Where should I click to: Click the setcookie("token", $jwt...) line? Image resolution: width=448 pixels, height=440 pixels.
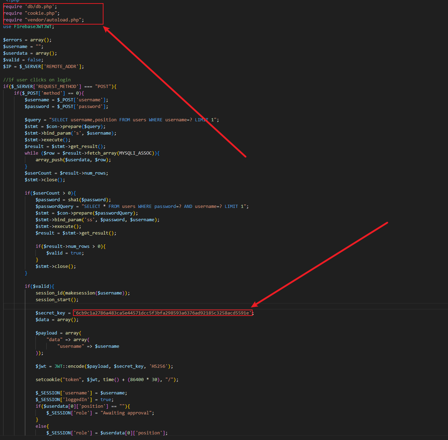tap(107, 380)
